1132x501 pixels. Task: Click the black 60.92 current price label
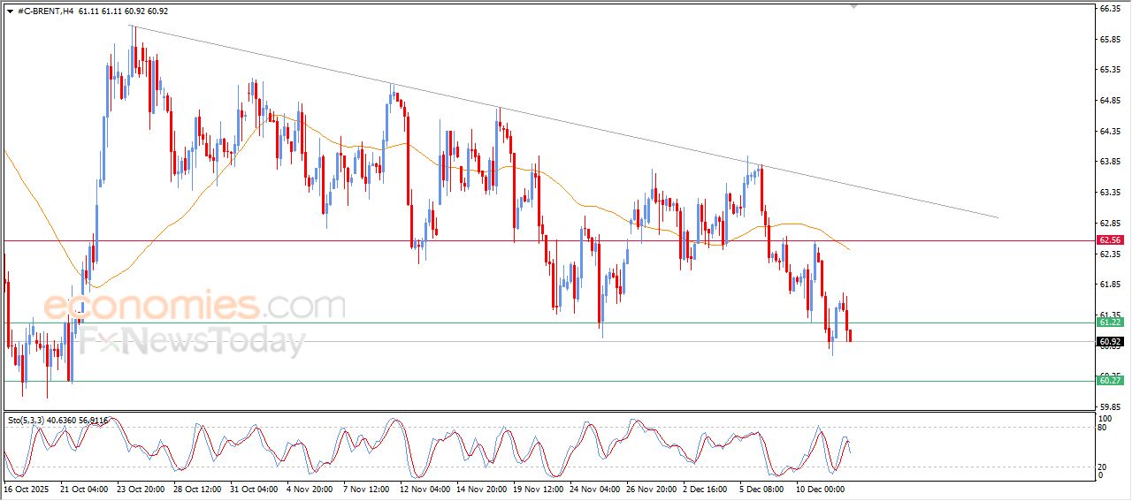1110,342
